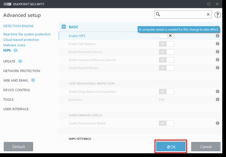
Task: Click Edit link for Exclusions
Action: pyautogui.click(x=161, y=100)
